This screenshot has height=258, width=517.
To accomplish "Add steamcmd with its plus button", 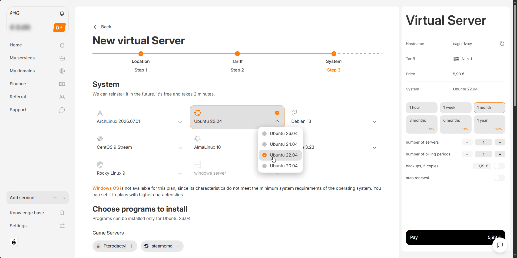I will pyautogui.click(x=178, y=246).
